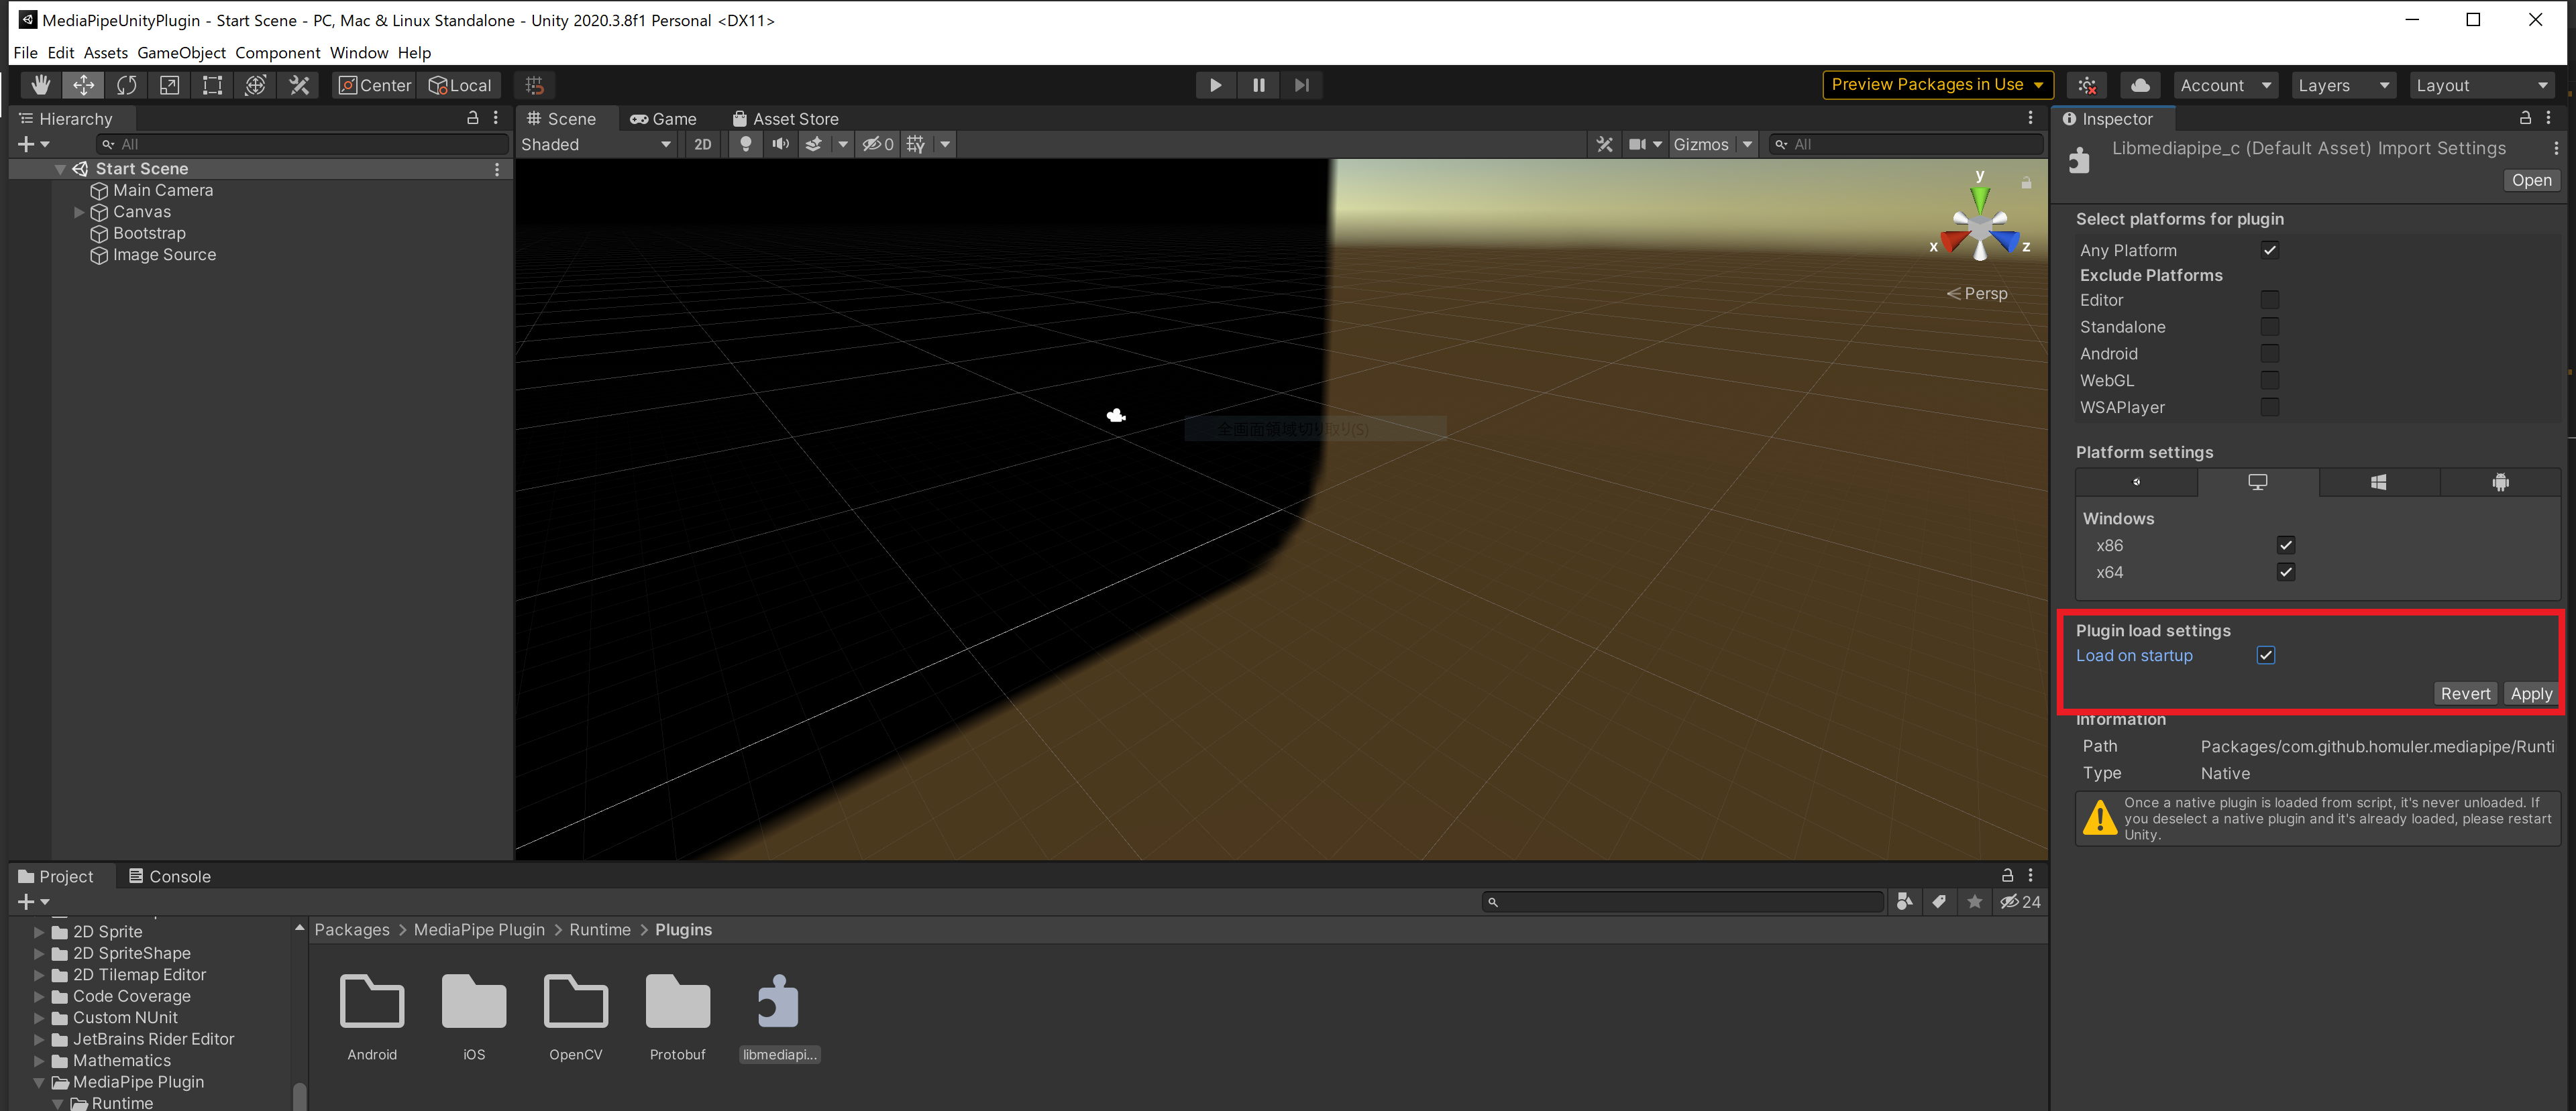Toggle 2D scene view mode
2576x1111 pixels.
pyautogui.click(x=703, y=144)
